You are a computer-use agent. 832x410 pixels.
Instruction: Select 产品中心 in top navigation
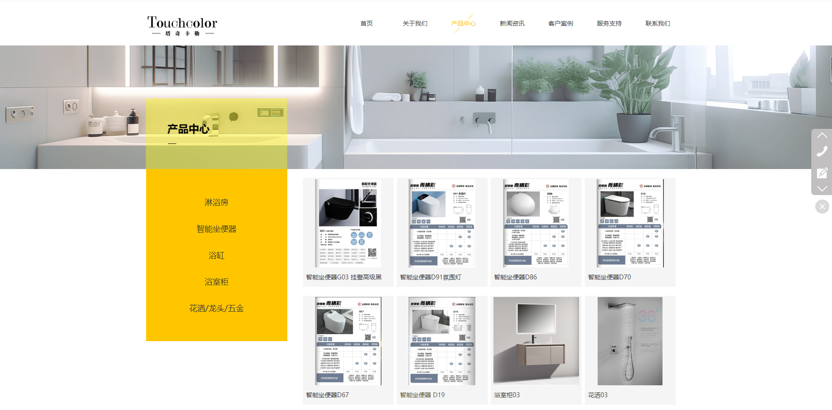[463, 23]
